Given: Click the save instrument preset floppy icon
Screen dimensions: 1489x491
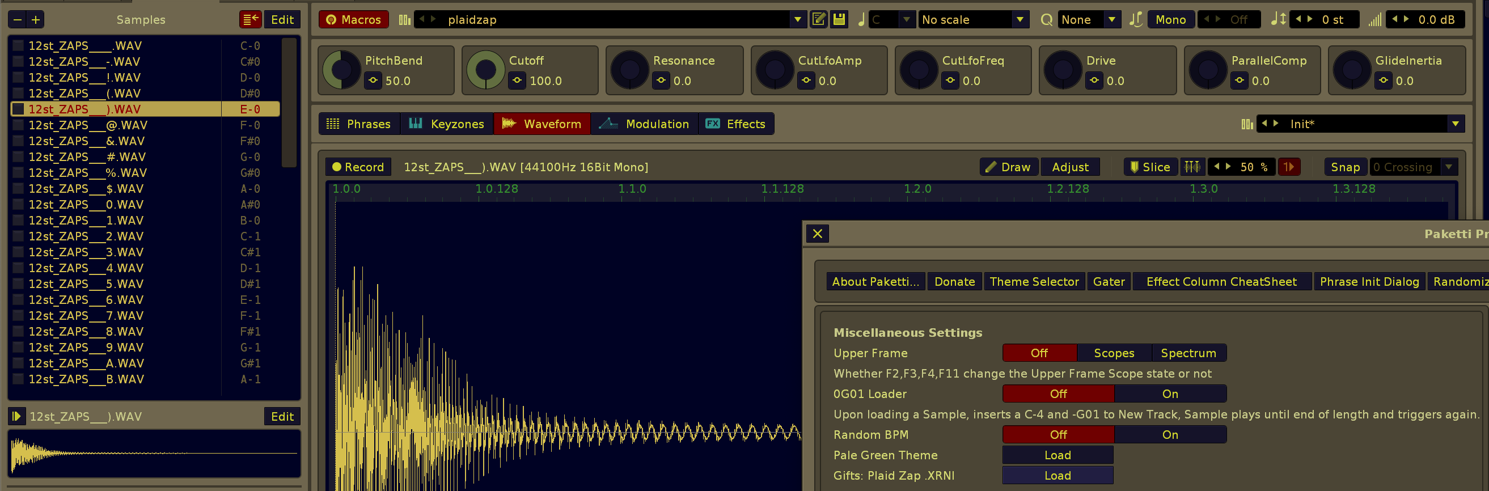Looking at the screenshot, I should (839, 20).
